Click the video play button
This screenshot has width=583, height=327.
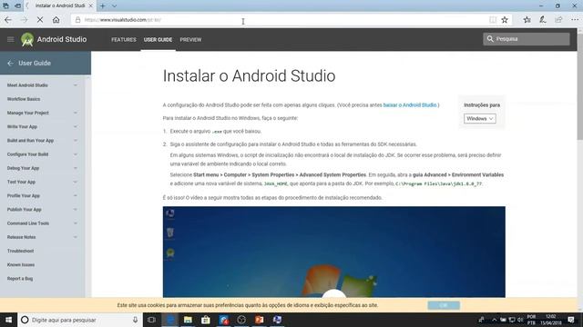tap(334, 294)
